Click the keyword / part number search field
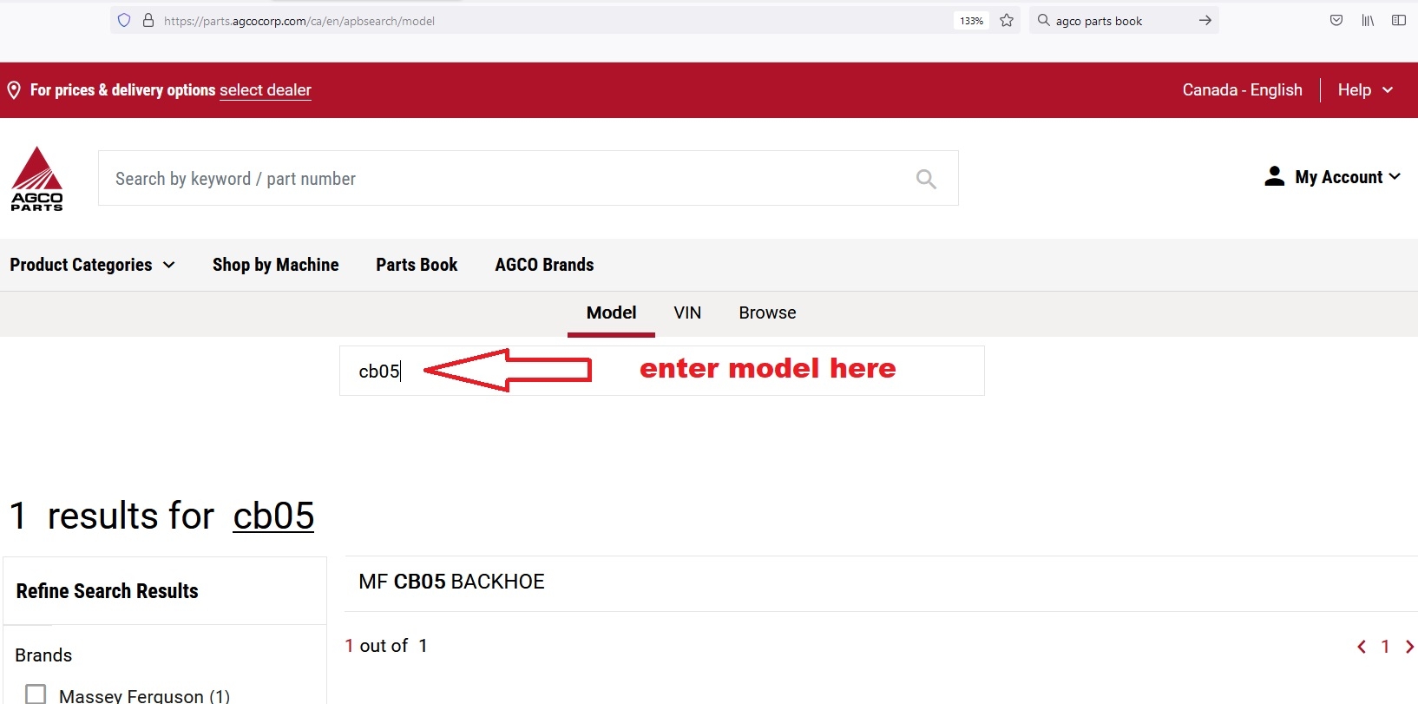Image resolution: width=1418 pixels, height=704 pixels. click(503, 179)
